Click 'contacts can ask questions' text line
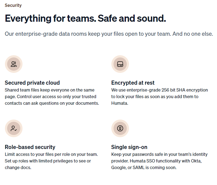This screenshot has height=185, width=217. click(x=52, y=103)
